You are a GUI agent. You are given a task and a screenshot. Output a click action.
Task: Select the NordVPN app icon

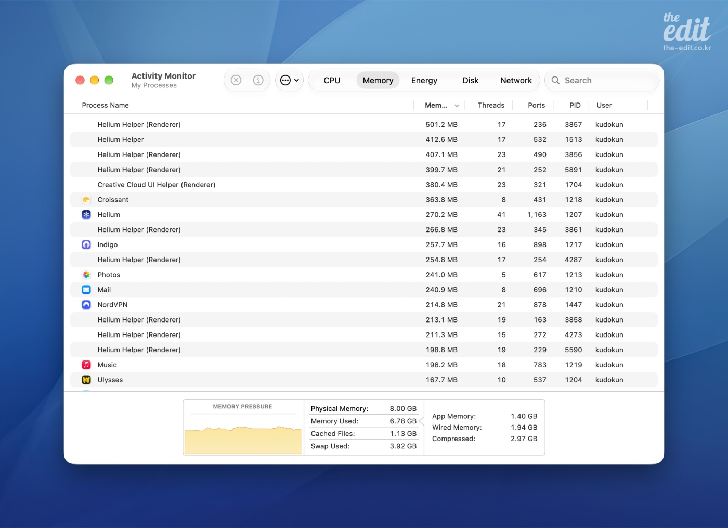pyautogui.click(x=86, y=305)
